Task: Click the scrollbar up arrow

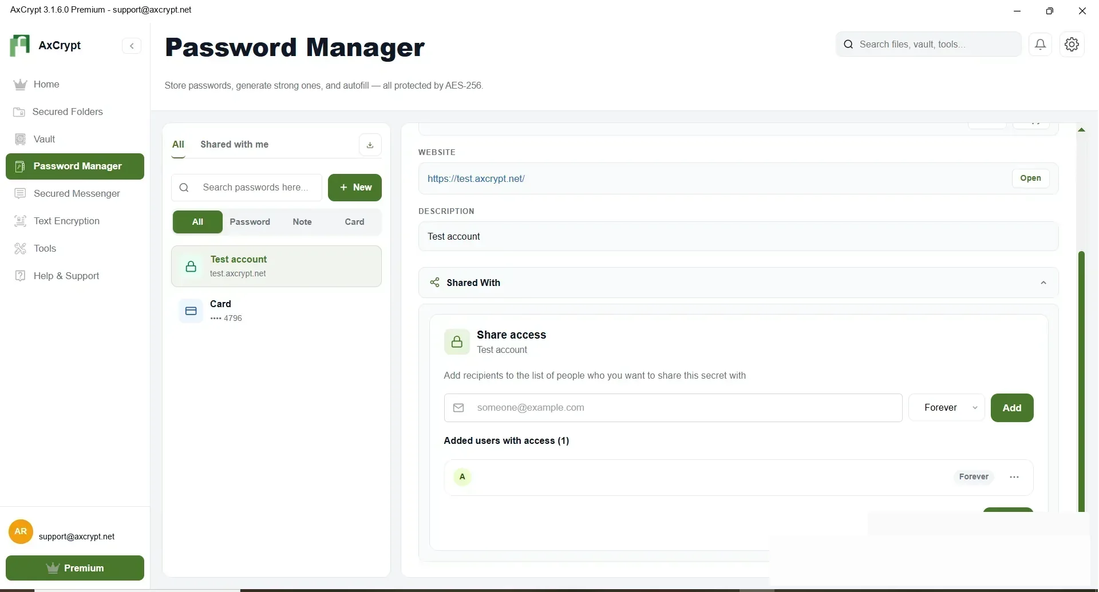Action: click(x=1081, y=130)
